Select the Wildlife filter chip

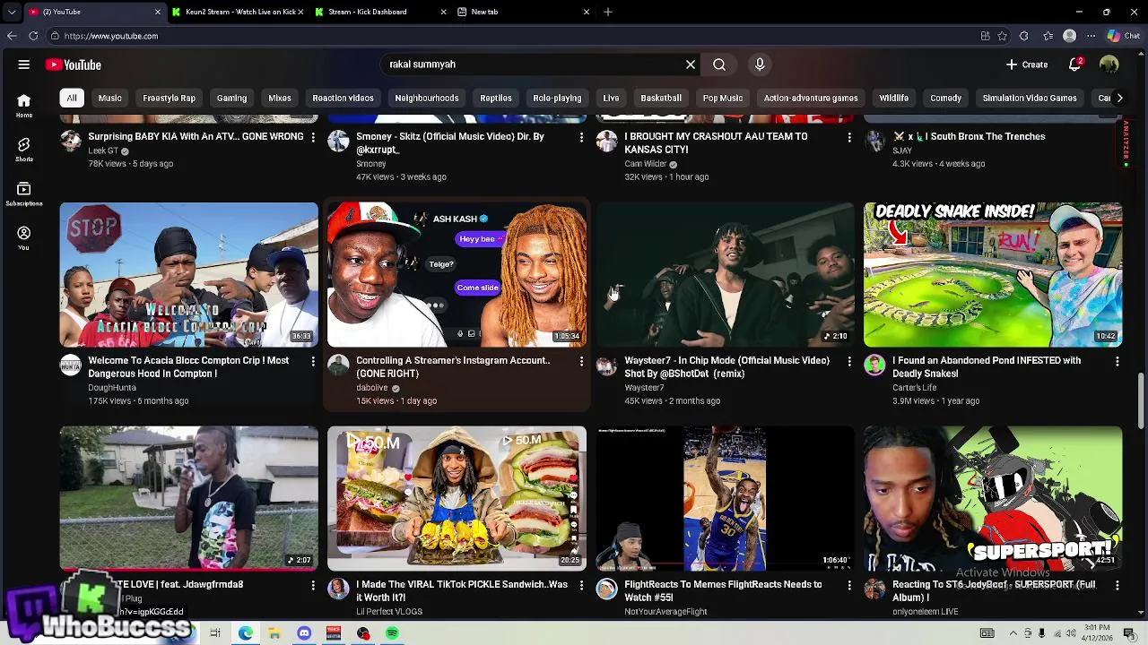894,98
